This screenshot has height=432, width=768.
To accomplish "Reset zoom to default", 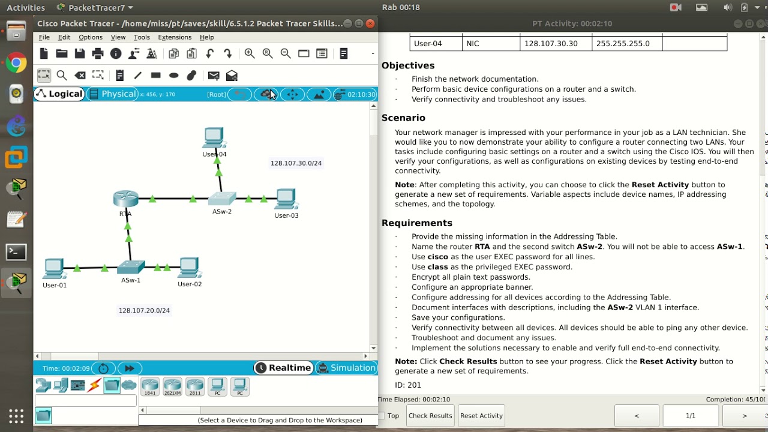I will click(268, 54).
